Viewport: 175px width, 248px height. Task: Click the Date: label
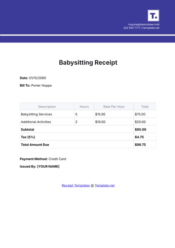(x=24, y=78)
